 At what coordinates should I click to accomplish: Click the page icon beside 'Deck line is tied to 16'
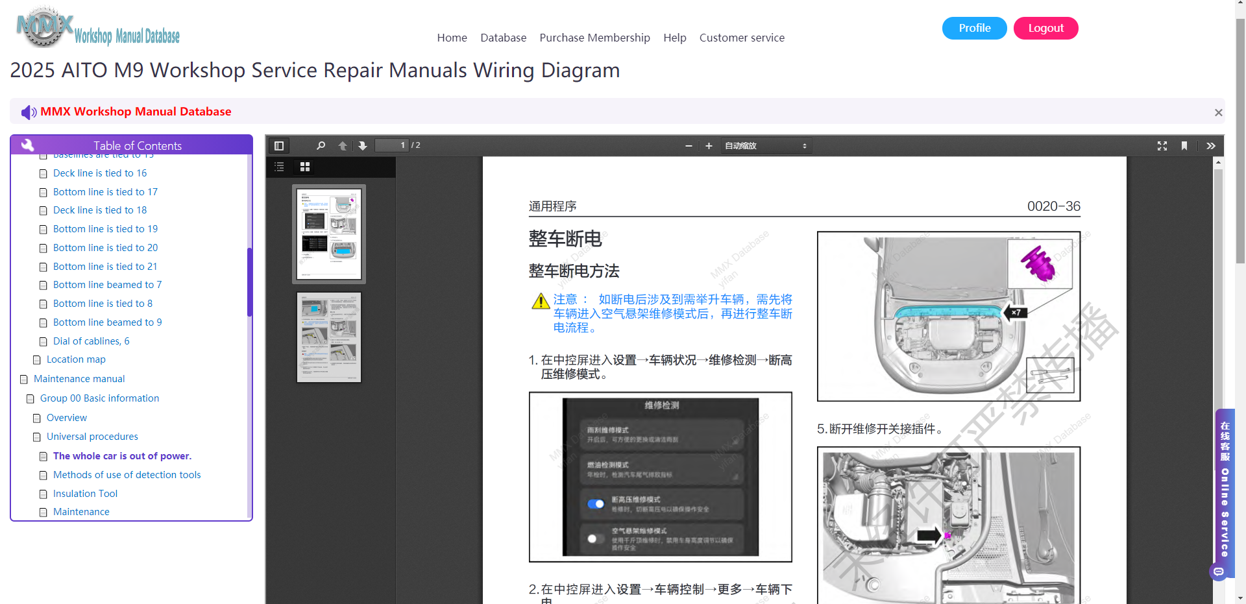pyautogui.click(x=43, y=174)
